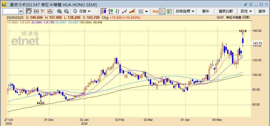Screen dimensions: 270x126
Task: Click the pop-out window icon
Action: [251, 4]
